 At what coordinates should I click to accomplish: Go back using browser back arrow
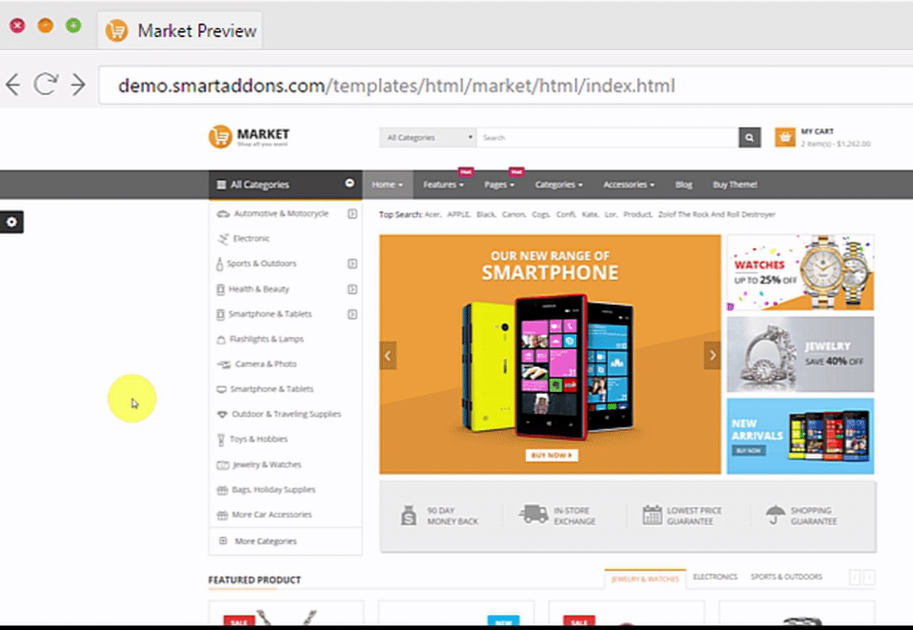(x=13, y=86)
